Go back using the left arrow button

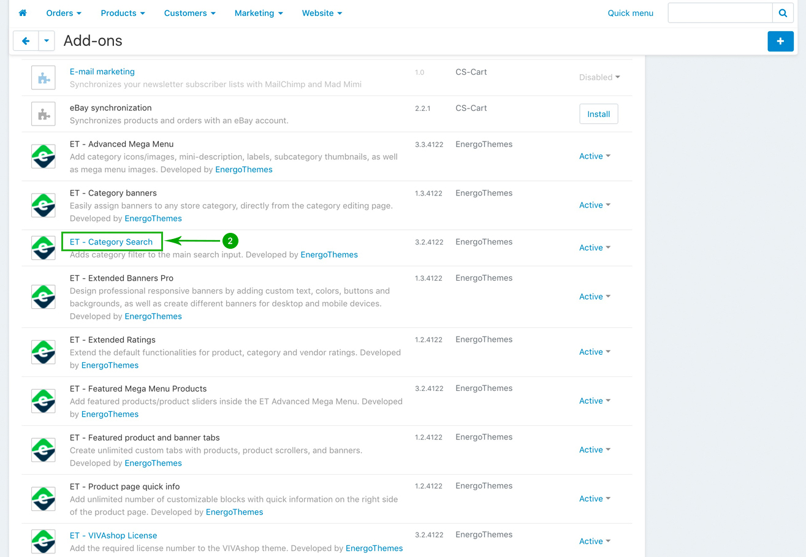(x=26, y=41)
